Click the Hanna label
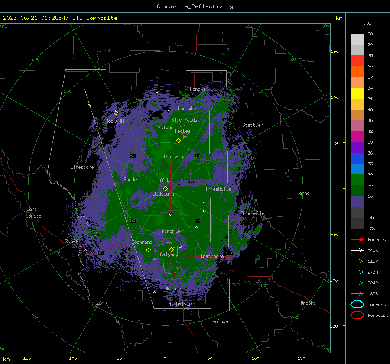 pos(303,193)
